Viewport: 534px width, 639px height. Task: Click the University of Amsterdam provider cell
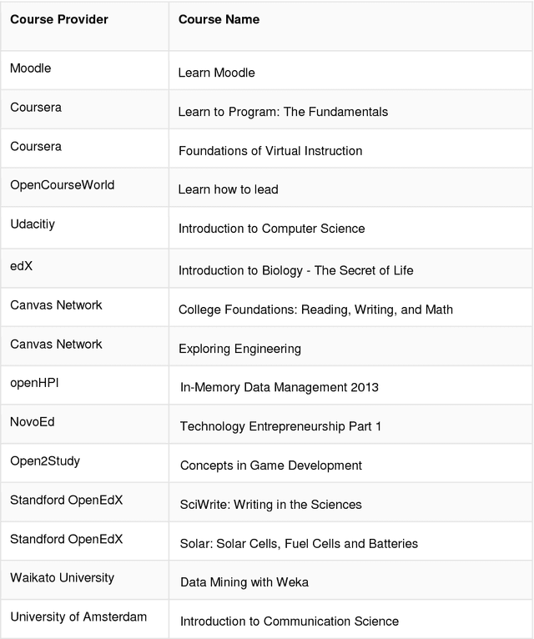coord(78,617)
